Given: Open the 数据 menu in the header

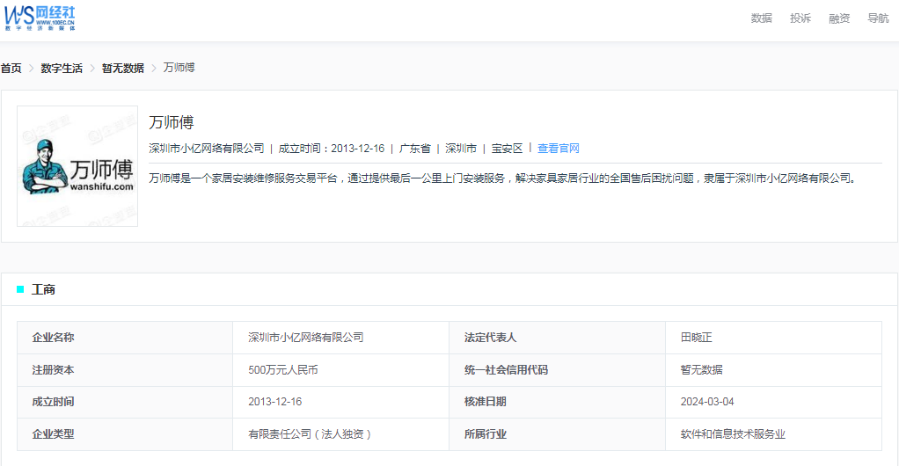Looking at the screenshot, I should (x=761, y=18).
